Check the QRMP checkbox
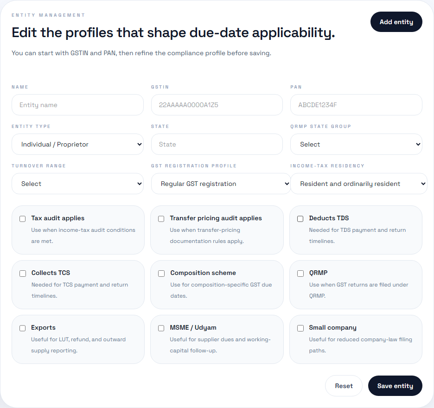434x408 pixels. coord(300,273)
